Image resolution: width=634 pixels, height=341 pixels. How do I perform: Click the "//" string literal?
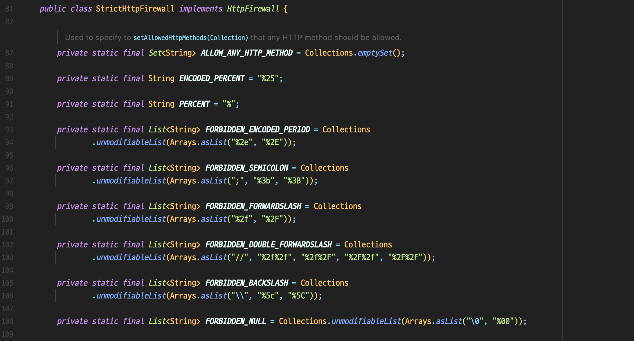click(239, 257)
